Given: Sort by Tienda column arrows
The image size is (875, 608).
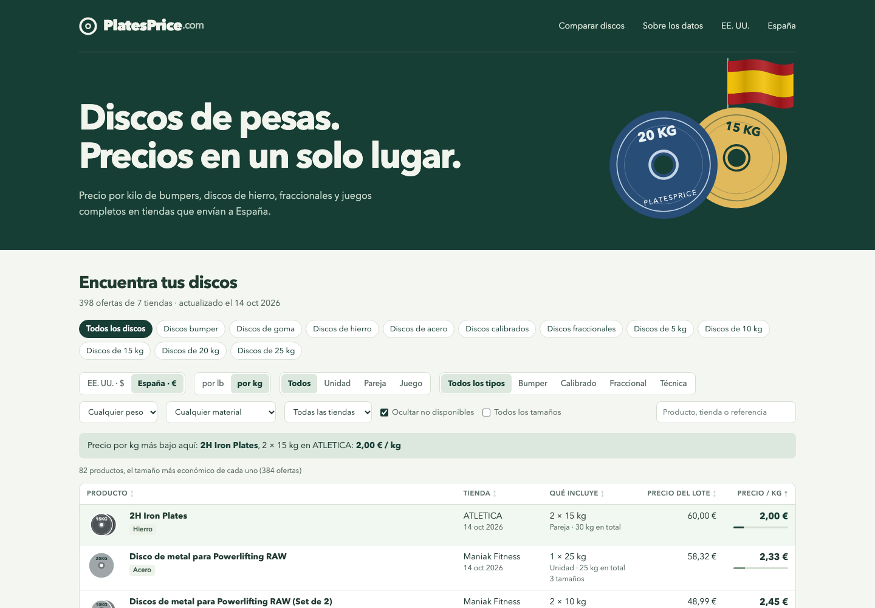Looking at the screenshot, I should point(495,494).
